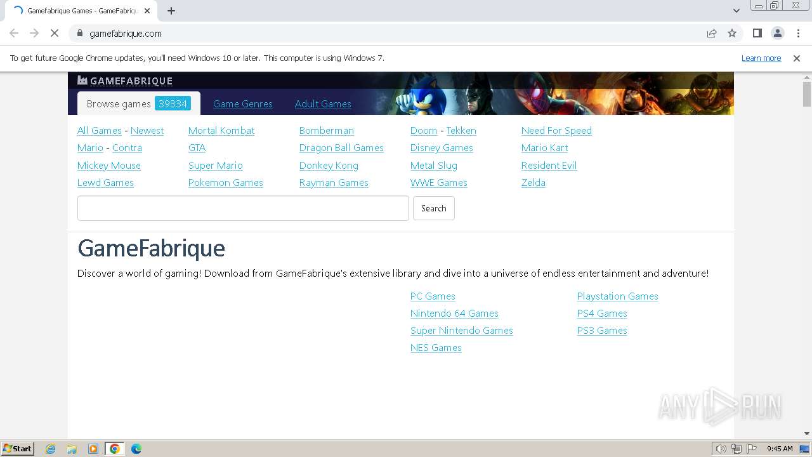Click the Chrome forward arrow
This screenshot has width=812, height=457.
pos(34,33)
